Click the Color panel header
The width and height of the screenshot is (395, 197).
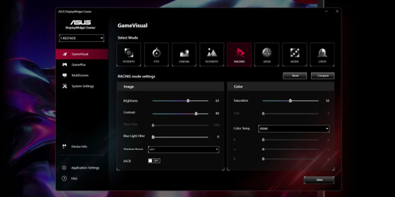[280, 86]
